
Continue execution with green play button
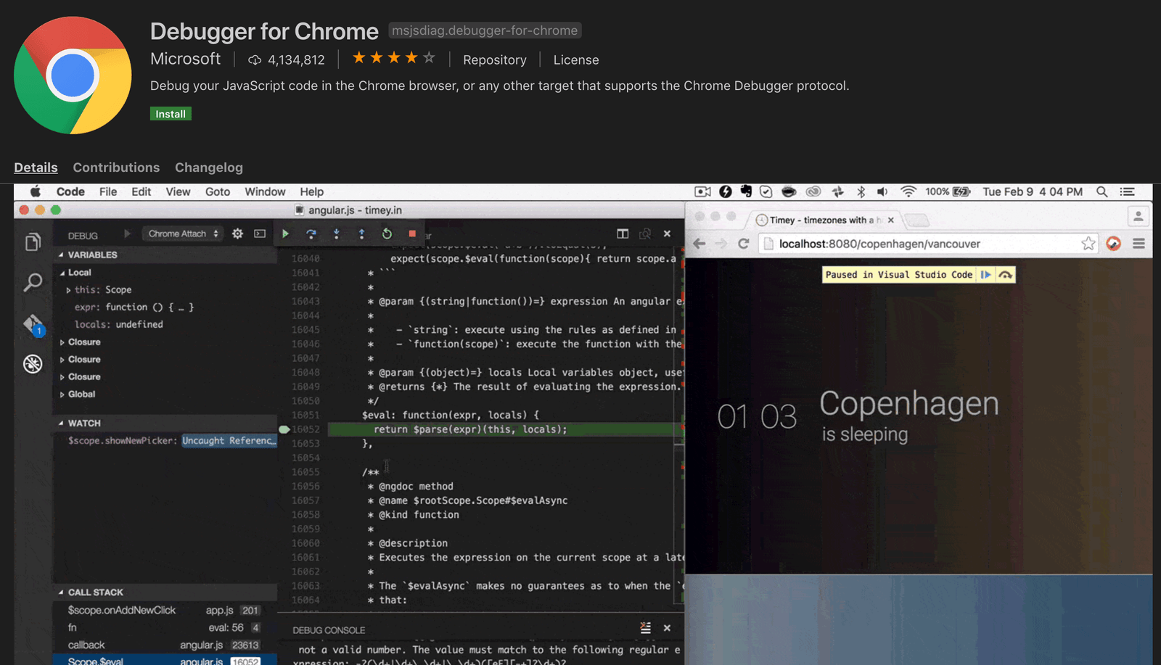pyautogui.click(x=285, y=234)
